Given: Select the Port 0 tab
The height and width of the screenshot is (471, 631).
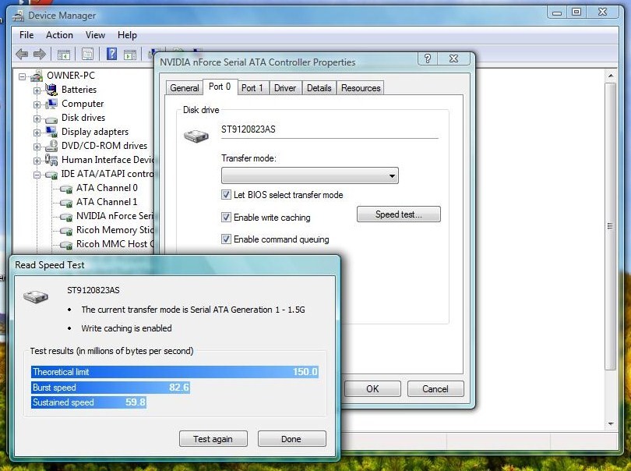Looking at the screenshot, I should 220,87.
